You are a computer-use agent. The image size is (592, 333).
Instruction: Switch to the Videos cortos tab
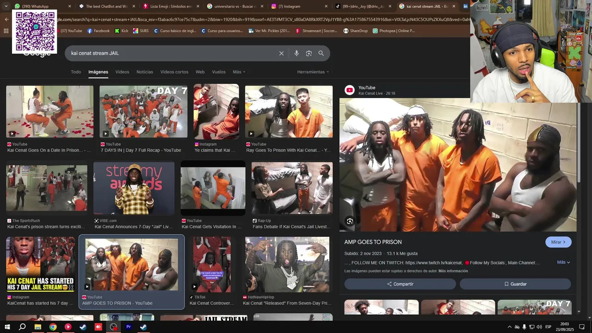[174, 72]
